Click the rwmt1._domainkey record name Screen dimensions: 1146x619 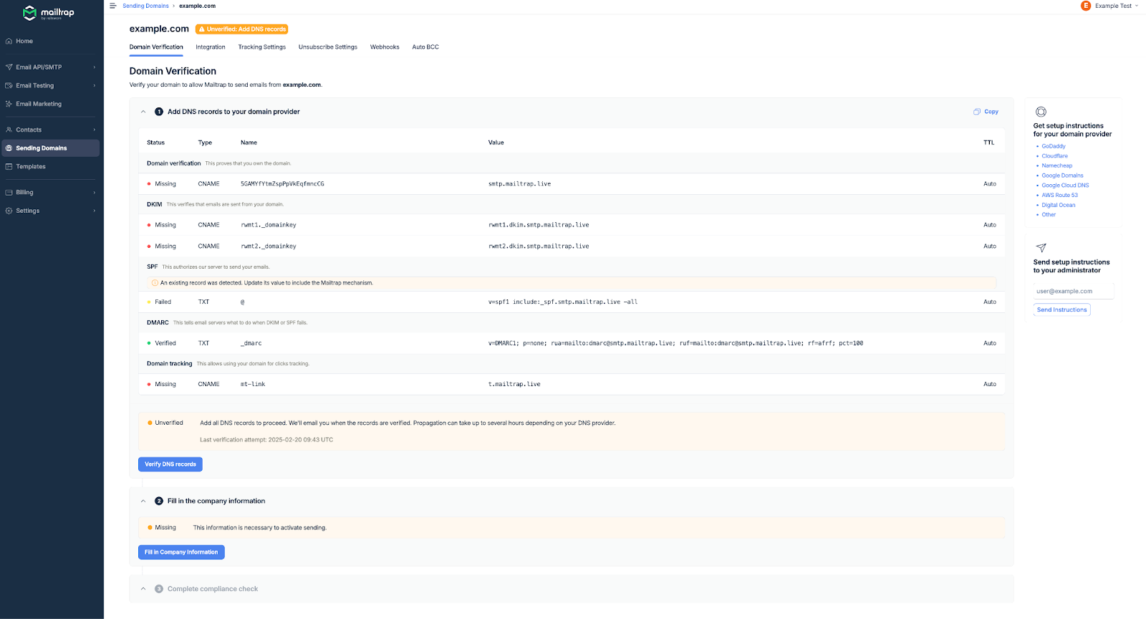click(269, 225)
